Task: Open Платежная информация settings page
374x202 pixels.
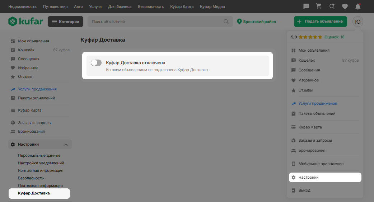Action: click(40, 185)
